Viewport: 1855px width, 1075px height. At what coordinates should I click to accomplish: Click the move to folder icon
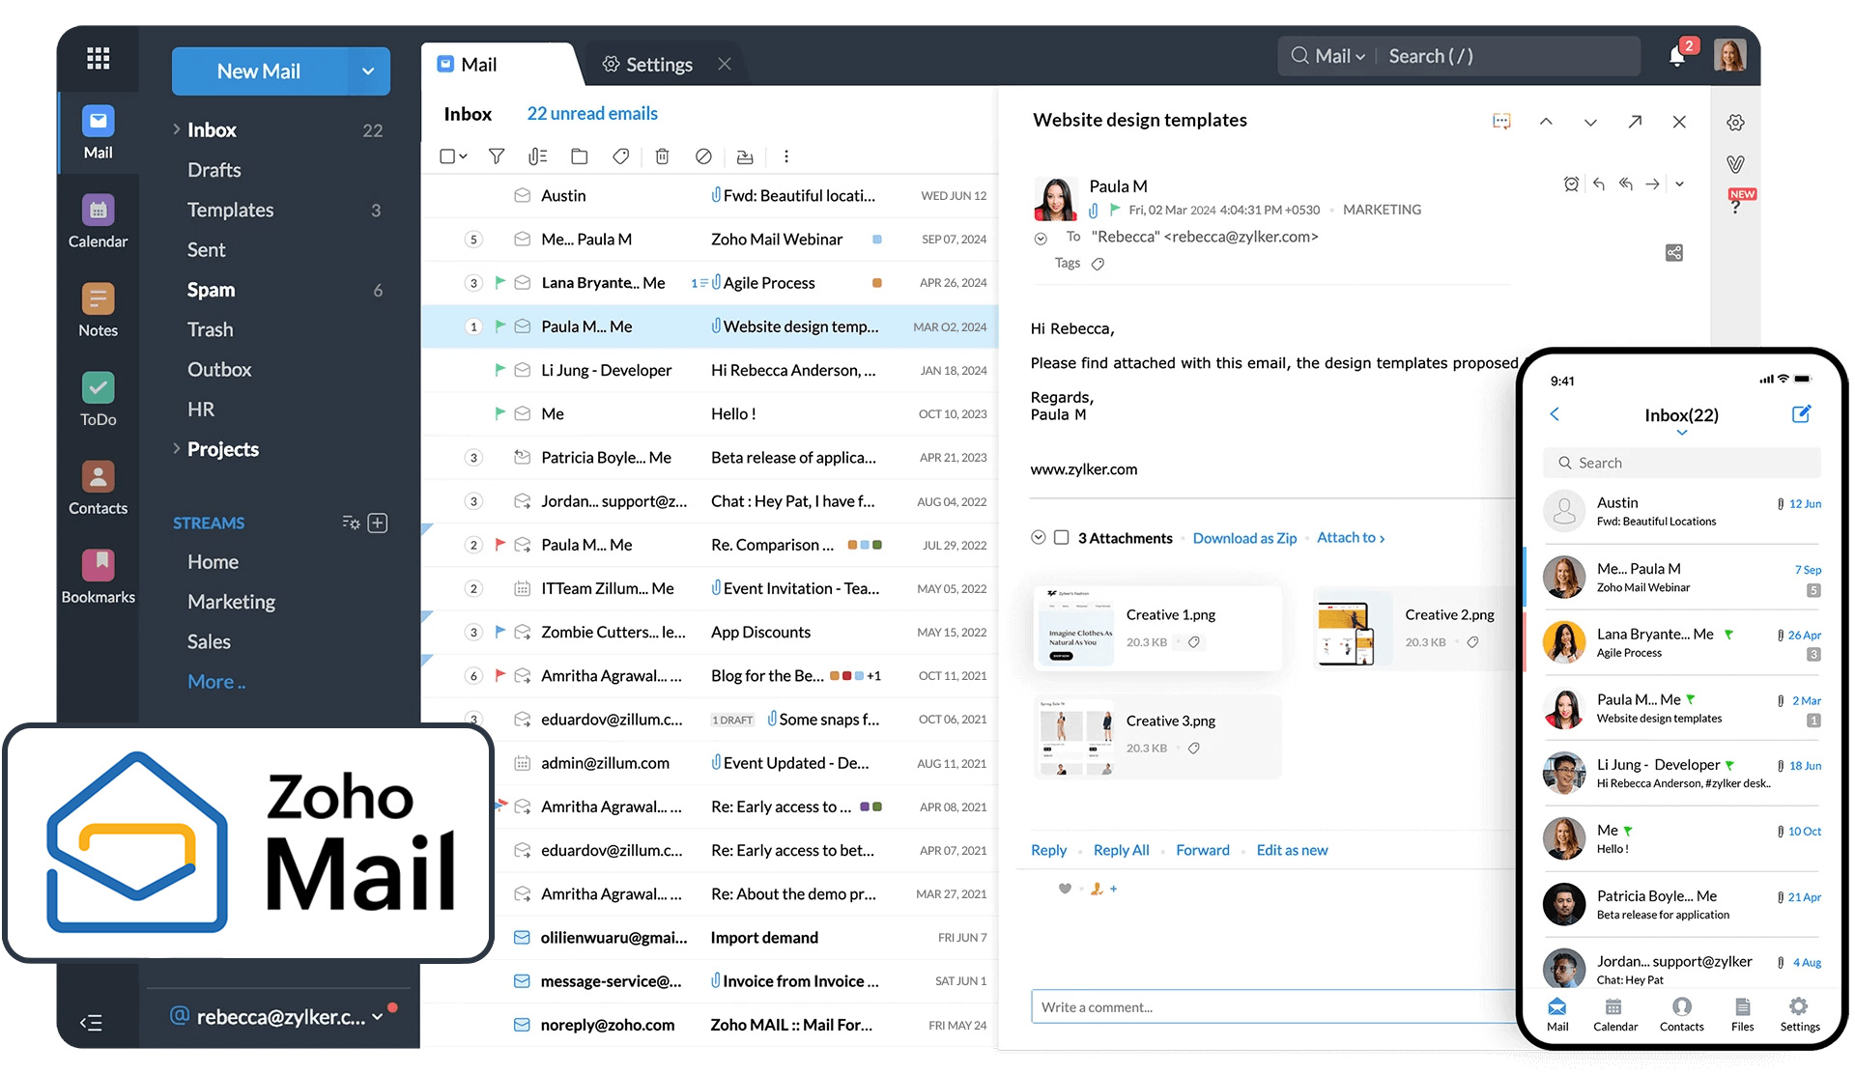pyautogui.click(x=580, y=156)
